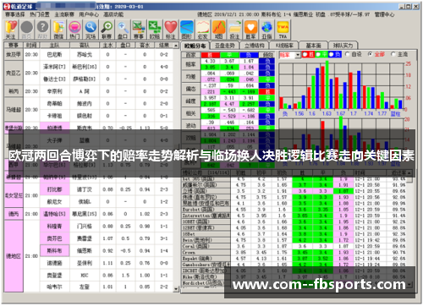Open the 图形 blue chart icon
Viewport: 423px width, 306px height.
tap(186, 30)
